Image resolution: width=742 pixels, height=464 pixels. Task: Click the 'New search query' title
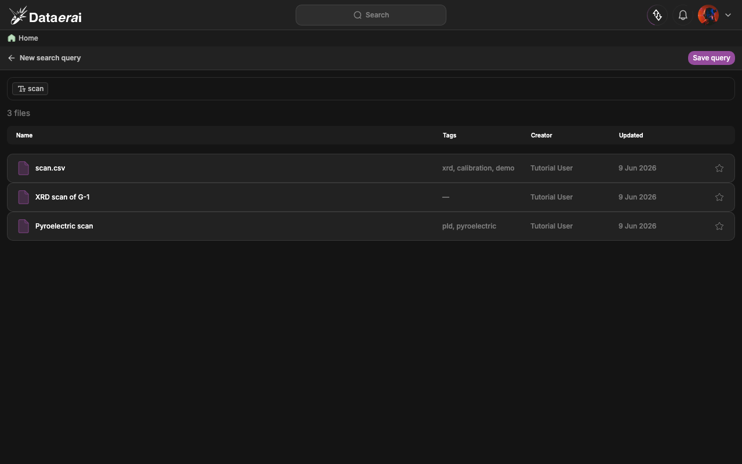coord(50,58)
